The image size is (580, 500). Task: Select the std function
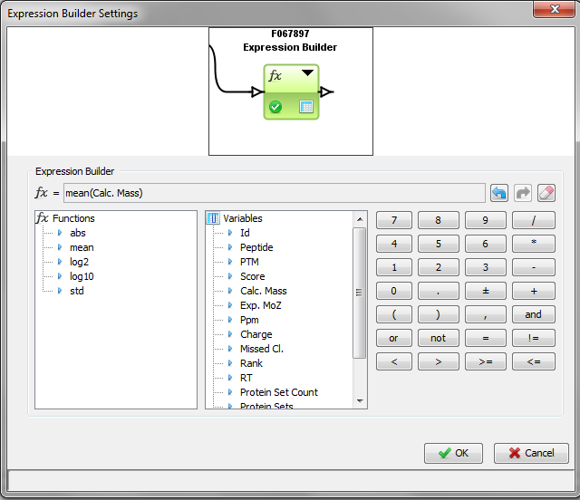(x=76, y=291)
